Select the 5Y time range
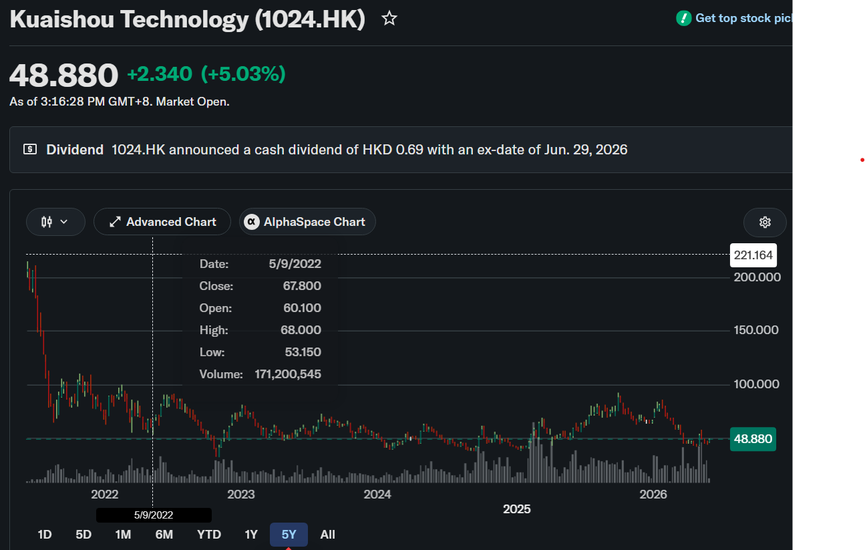This screenshot has width=865, height=550. [x=289, y=535]
